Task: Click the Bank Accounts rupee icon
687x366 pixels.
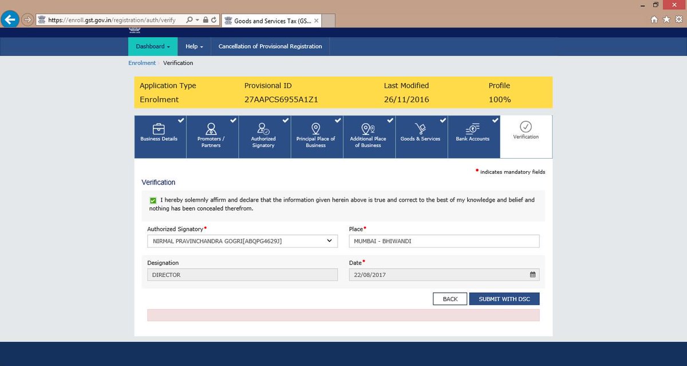Action: 472,128
